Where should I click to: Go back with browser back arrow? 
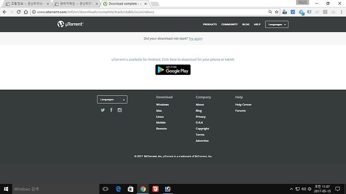(5, 12)
